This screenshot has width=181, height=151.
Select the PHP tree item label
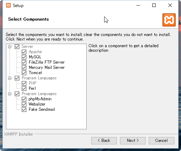tap(33, 83)
